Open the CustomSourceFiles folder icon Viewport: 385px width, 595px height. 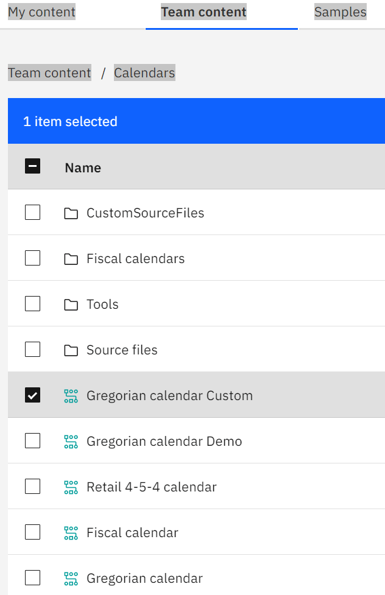coord(71,212)
